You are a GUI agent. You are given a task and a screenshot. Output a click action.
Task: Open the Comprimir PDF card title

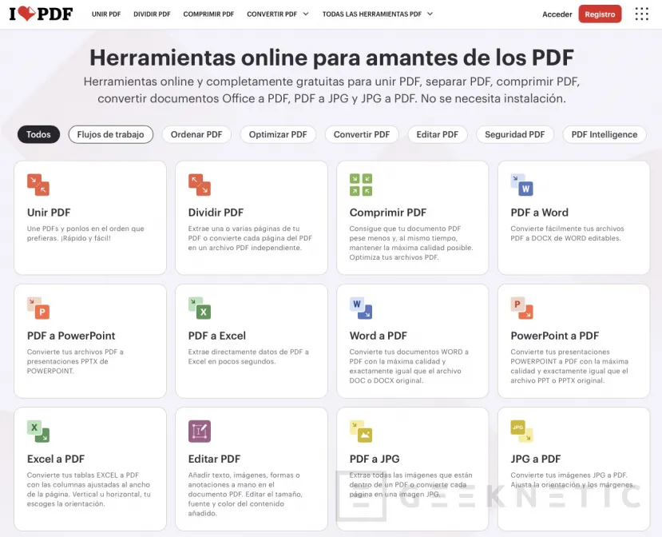pyautogui.click(x=388, y=213)
